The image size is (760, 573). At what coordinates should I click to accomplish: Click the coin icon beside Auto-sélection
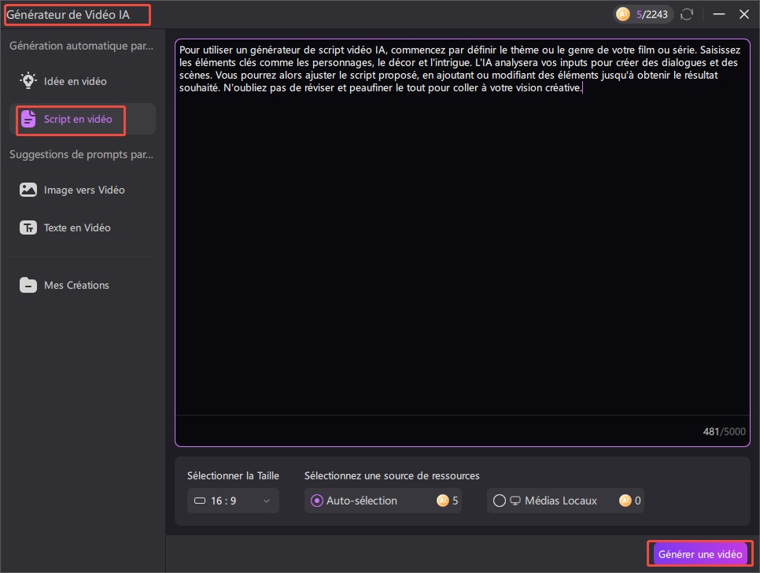tap(442, 501)
